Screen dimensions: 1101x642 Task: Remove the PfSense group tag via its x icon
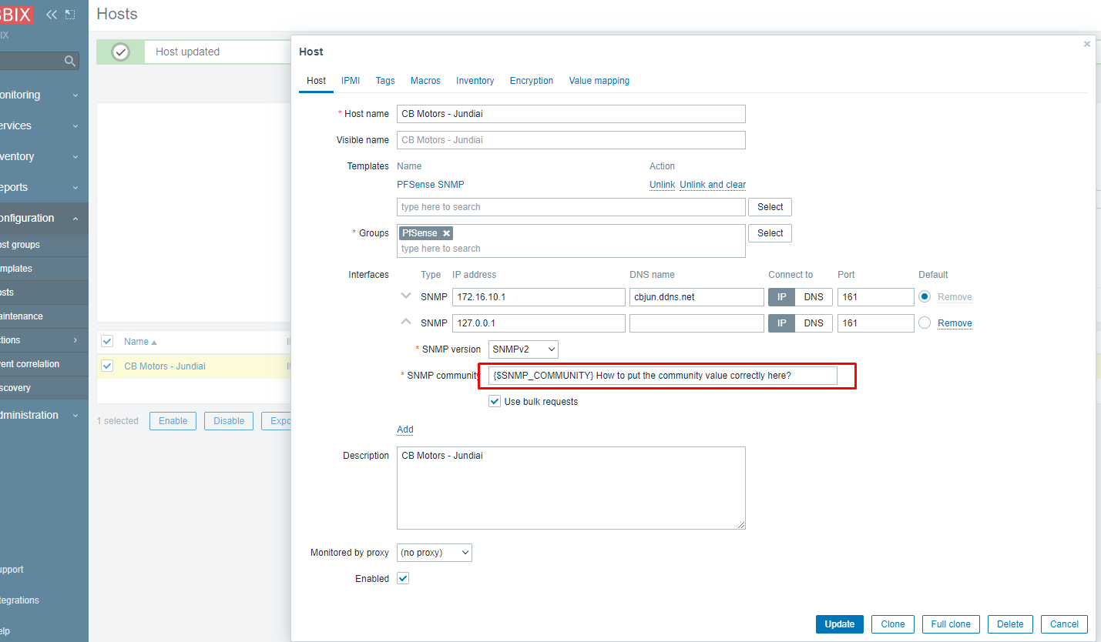click(446, 232)
